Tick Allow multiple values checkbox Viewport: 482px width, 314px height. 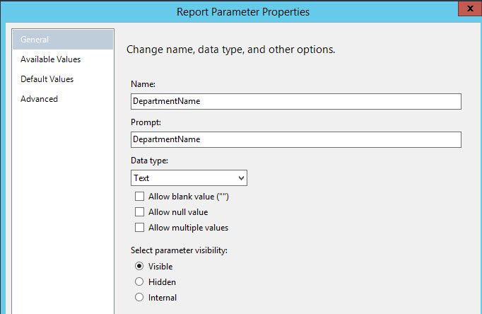click(139, 228)
